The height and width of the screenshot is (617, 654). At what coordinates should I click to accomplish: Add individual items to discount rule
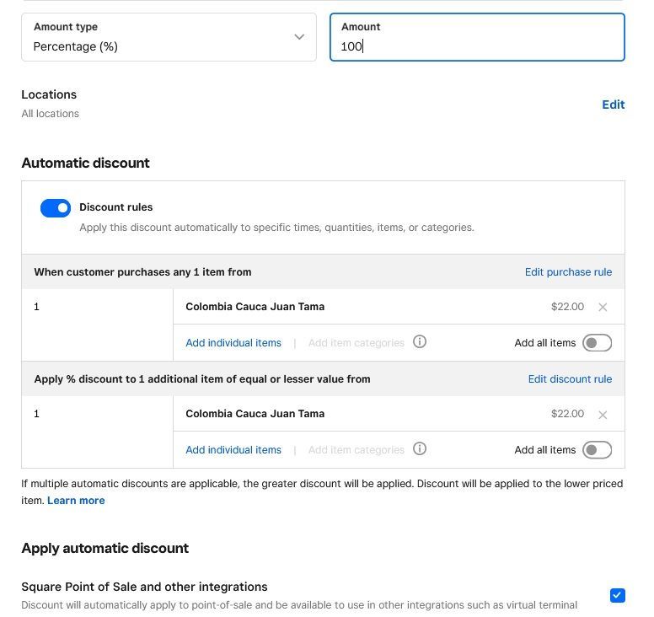233,450
